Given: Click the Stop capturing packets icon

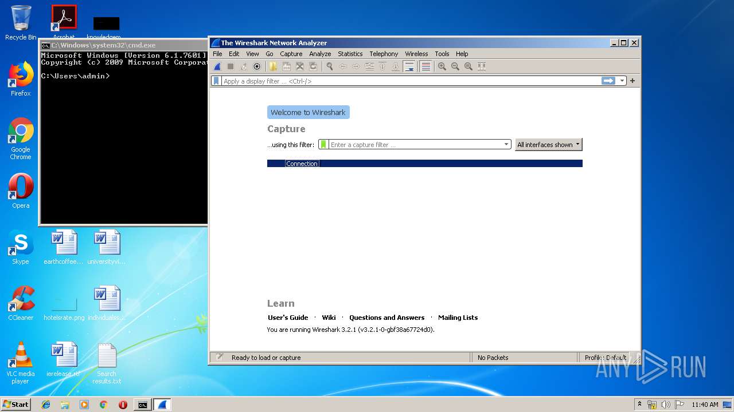Looking at the screenshot, I should tap(231, 66).
